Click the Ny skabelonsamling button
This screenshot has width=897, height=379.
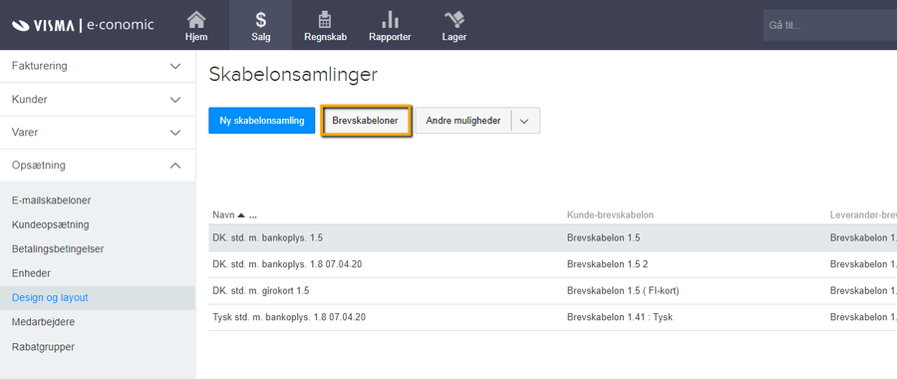pyautogui.click(x=262, y=121)
